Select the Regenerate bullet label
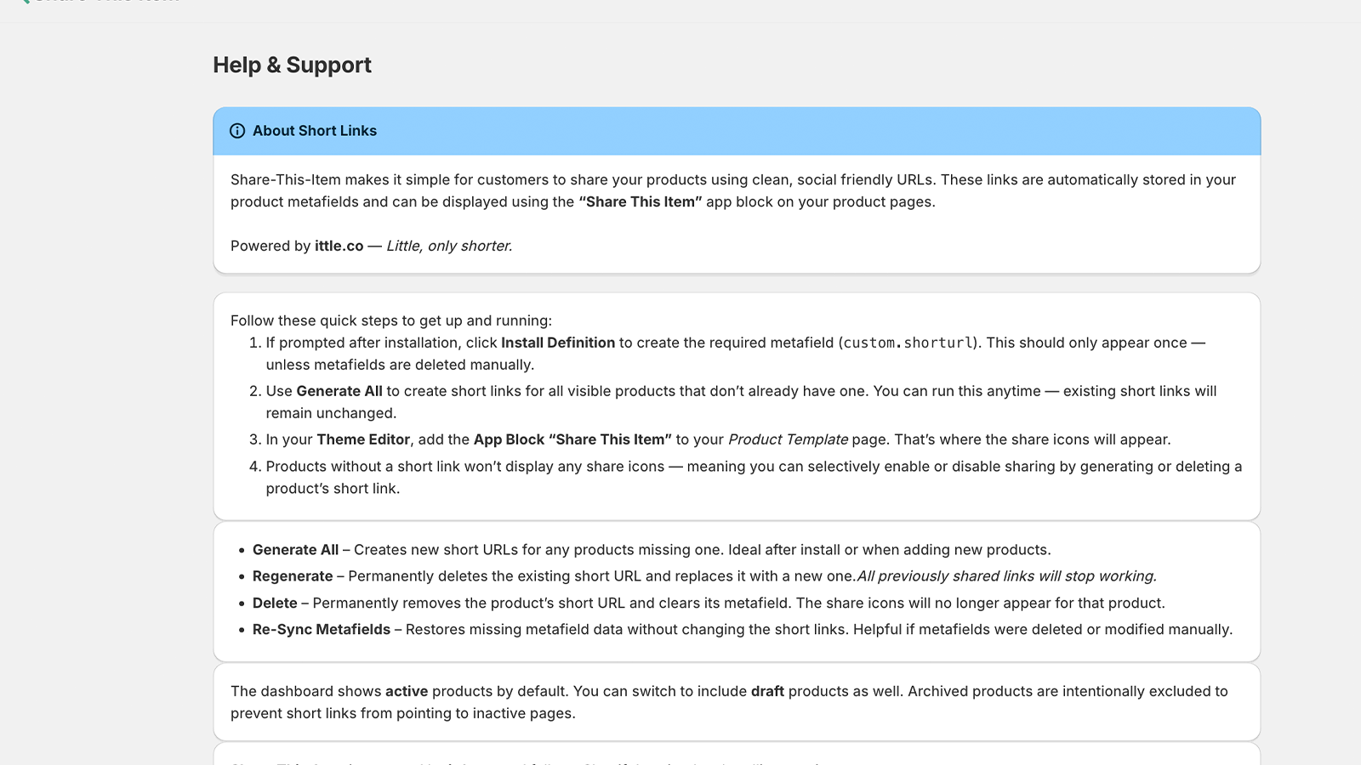 click(293, 576)
